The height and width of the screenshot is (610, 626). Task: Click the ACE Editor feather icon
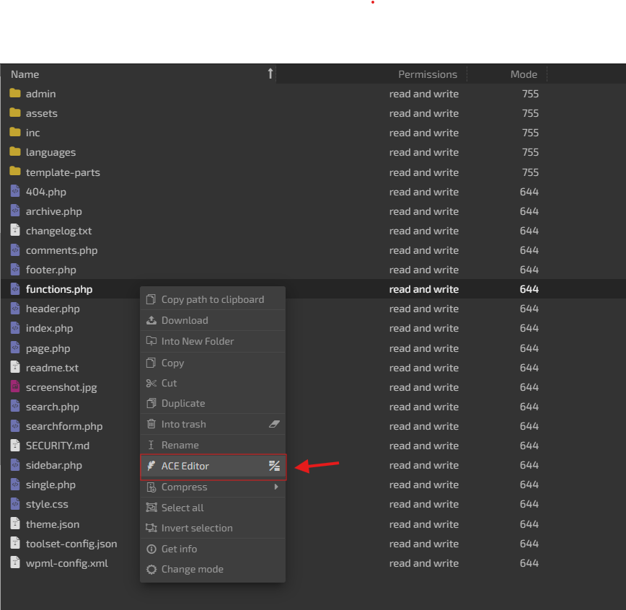point(151,466)
